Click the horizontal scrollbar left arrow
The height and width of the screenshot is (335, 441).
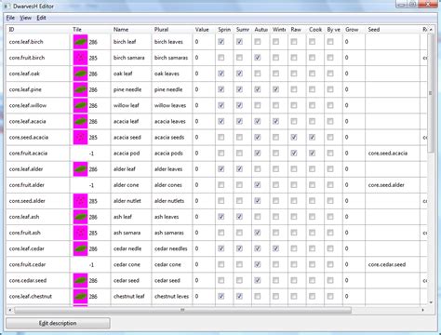click(x=10, y=310)
